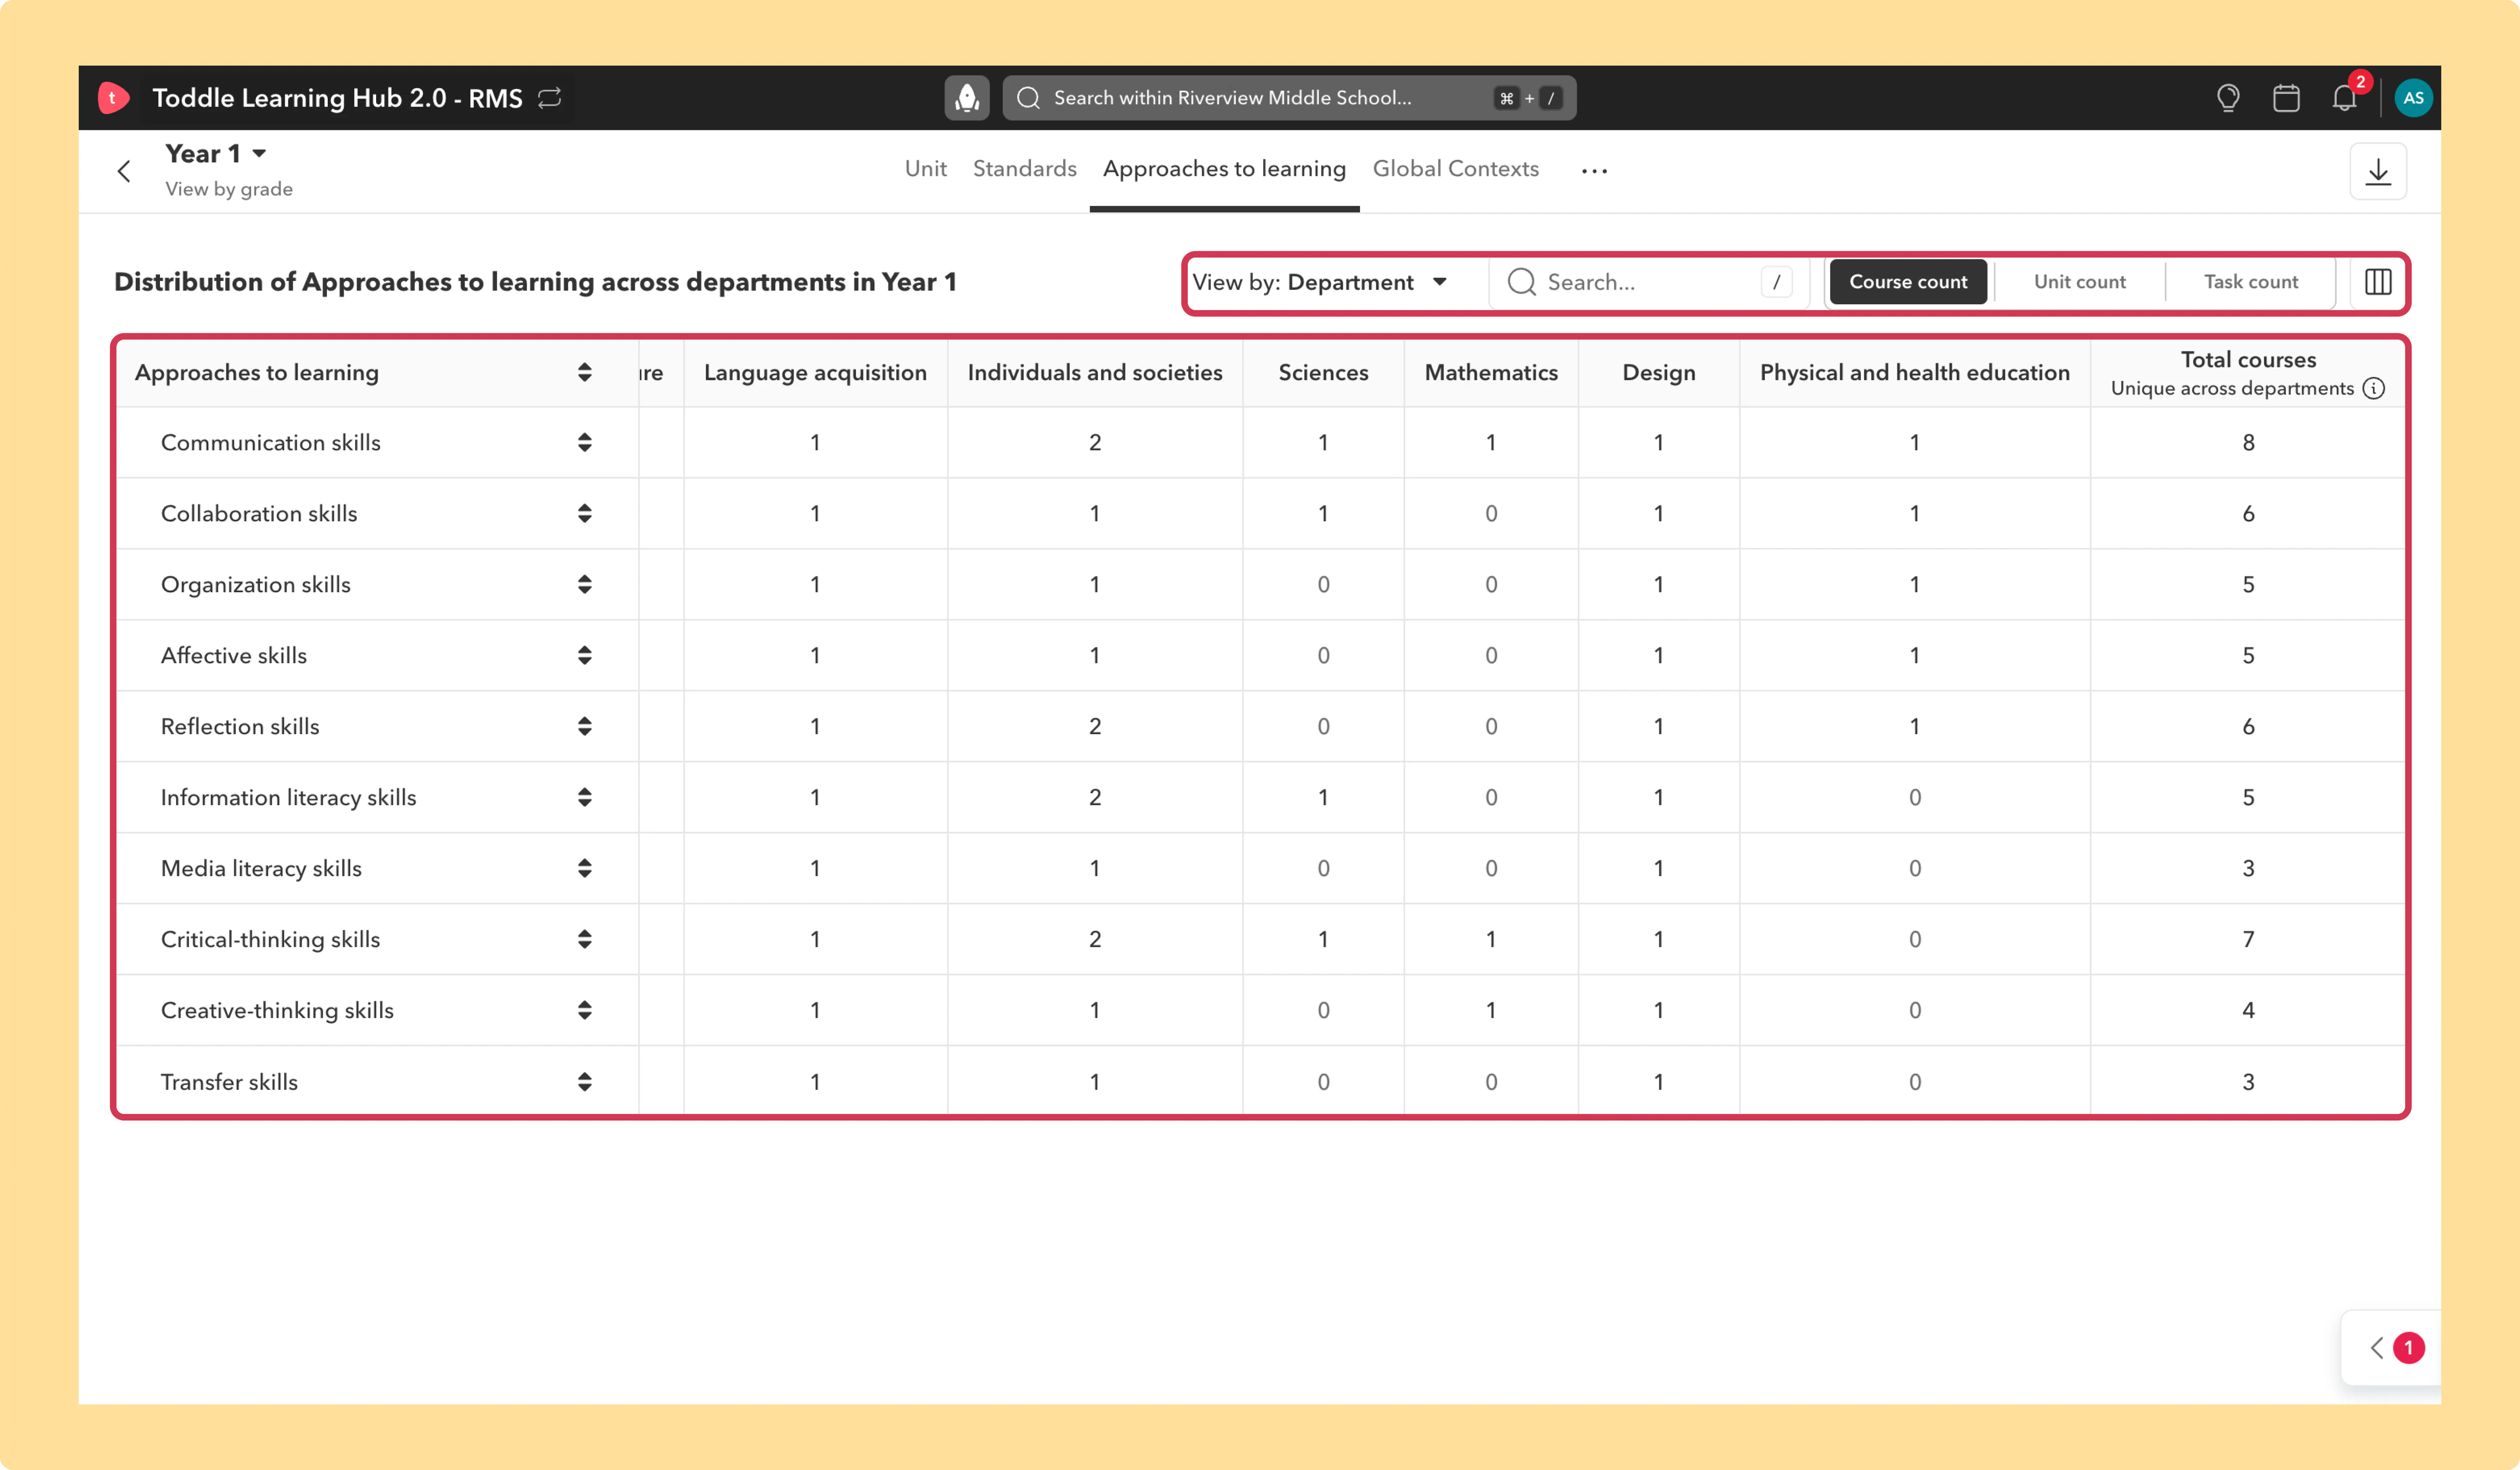Expand Collaboration skills row arrows
Viewport: 2520px width, 1470px height.
[x=584, y=513]
